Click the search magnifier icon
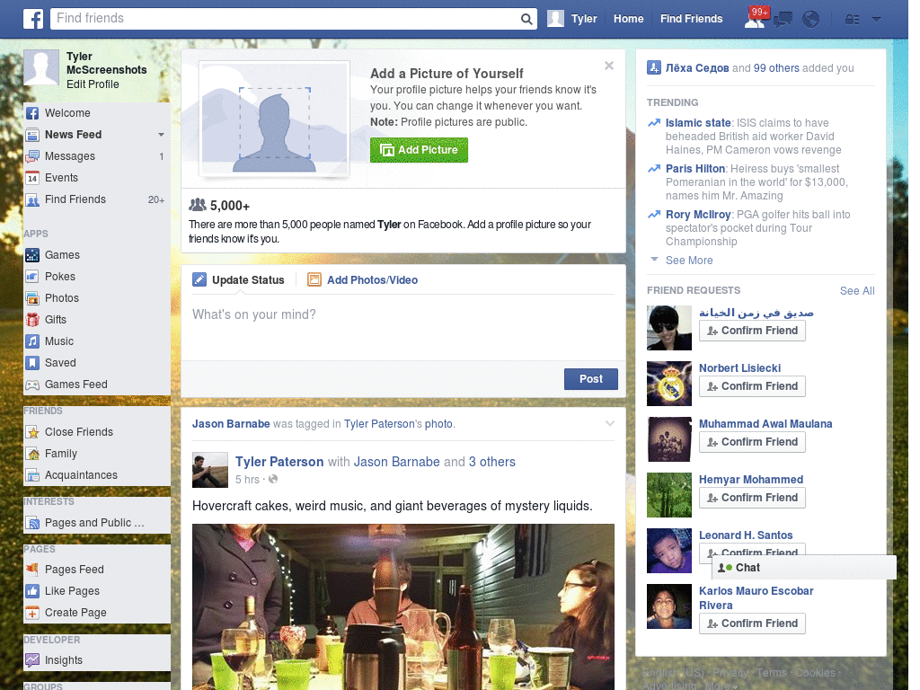This screenshot has height=690, width=920. pyautogui.click(x=526, y=19)
